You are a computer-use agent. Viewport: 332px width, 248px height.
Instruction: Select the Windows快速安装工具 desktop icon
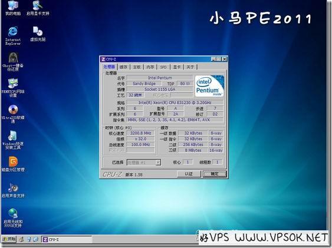point(13,140)
